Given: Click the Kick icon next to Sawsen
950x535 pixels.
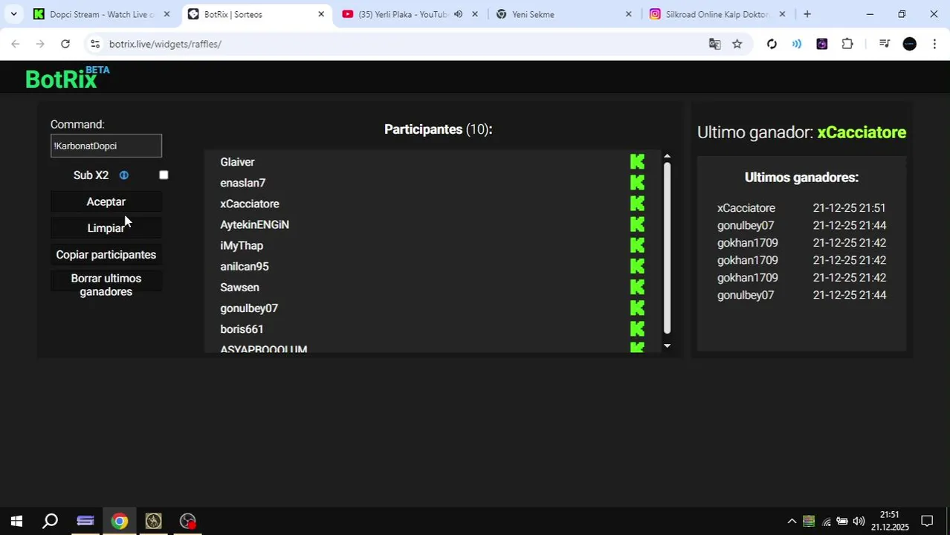Looking at the screenshot, I should (637, 287).
